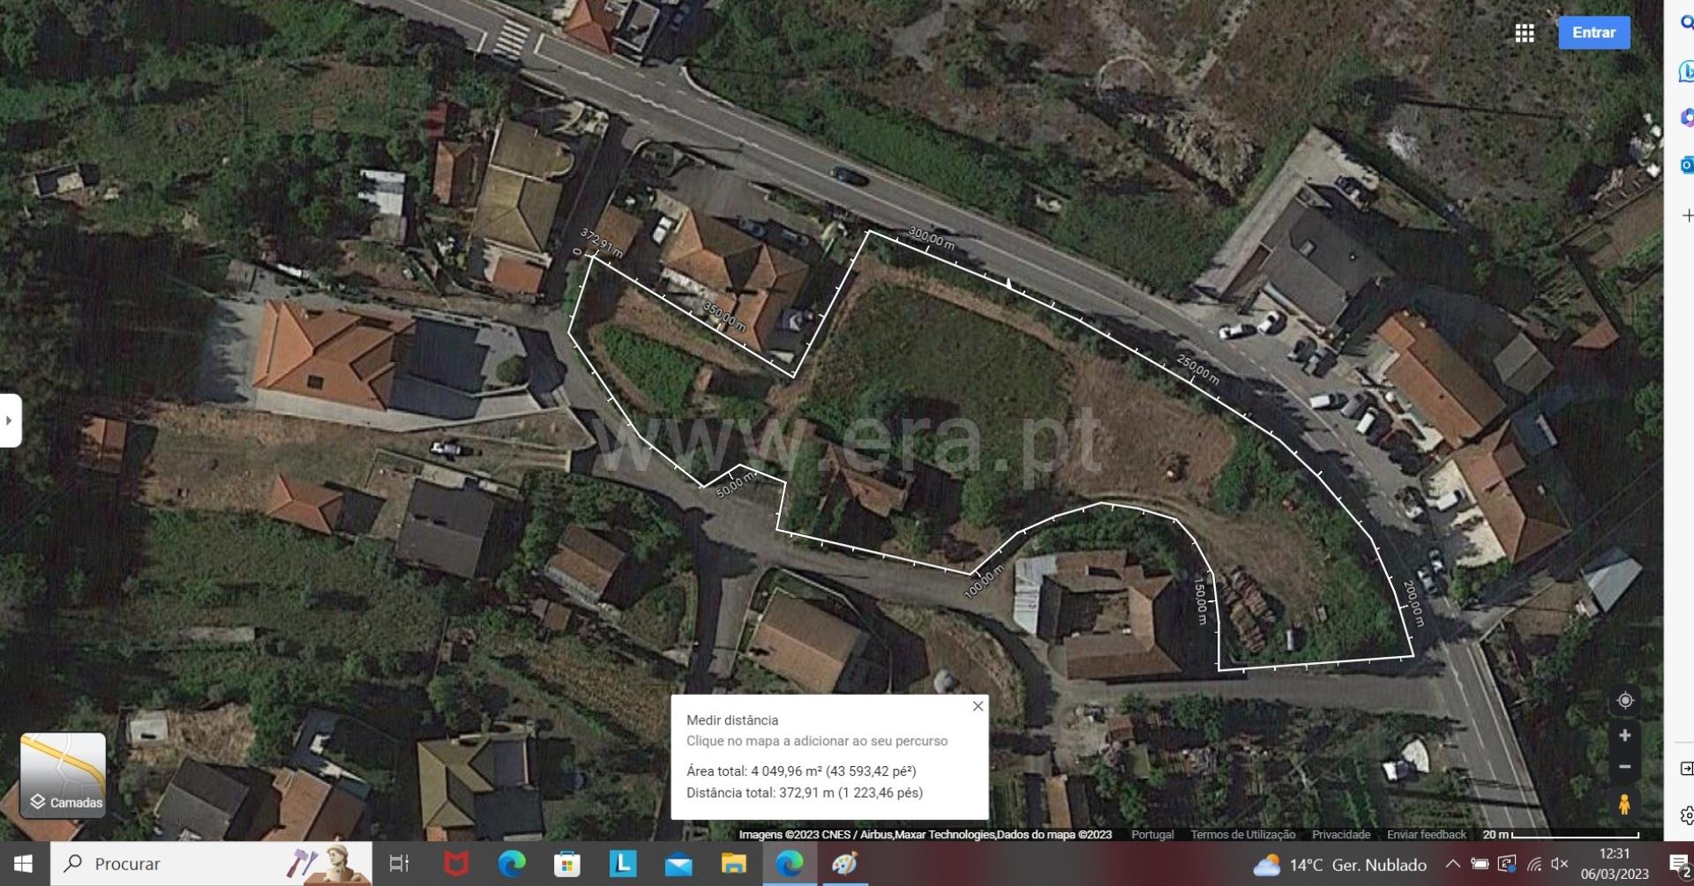Open the Paint app on the taskbar
This screenshot has height=886, width=1694.
pyautogui.click(x=844, y=864)
